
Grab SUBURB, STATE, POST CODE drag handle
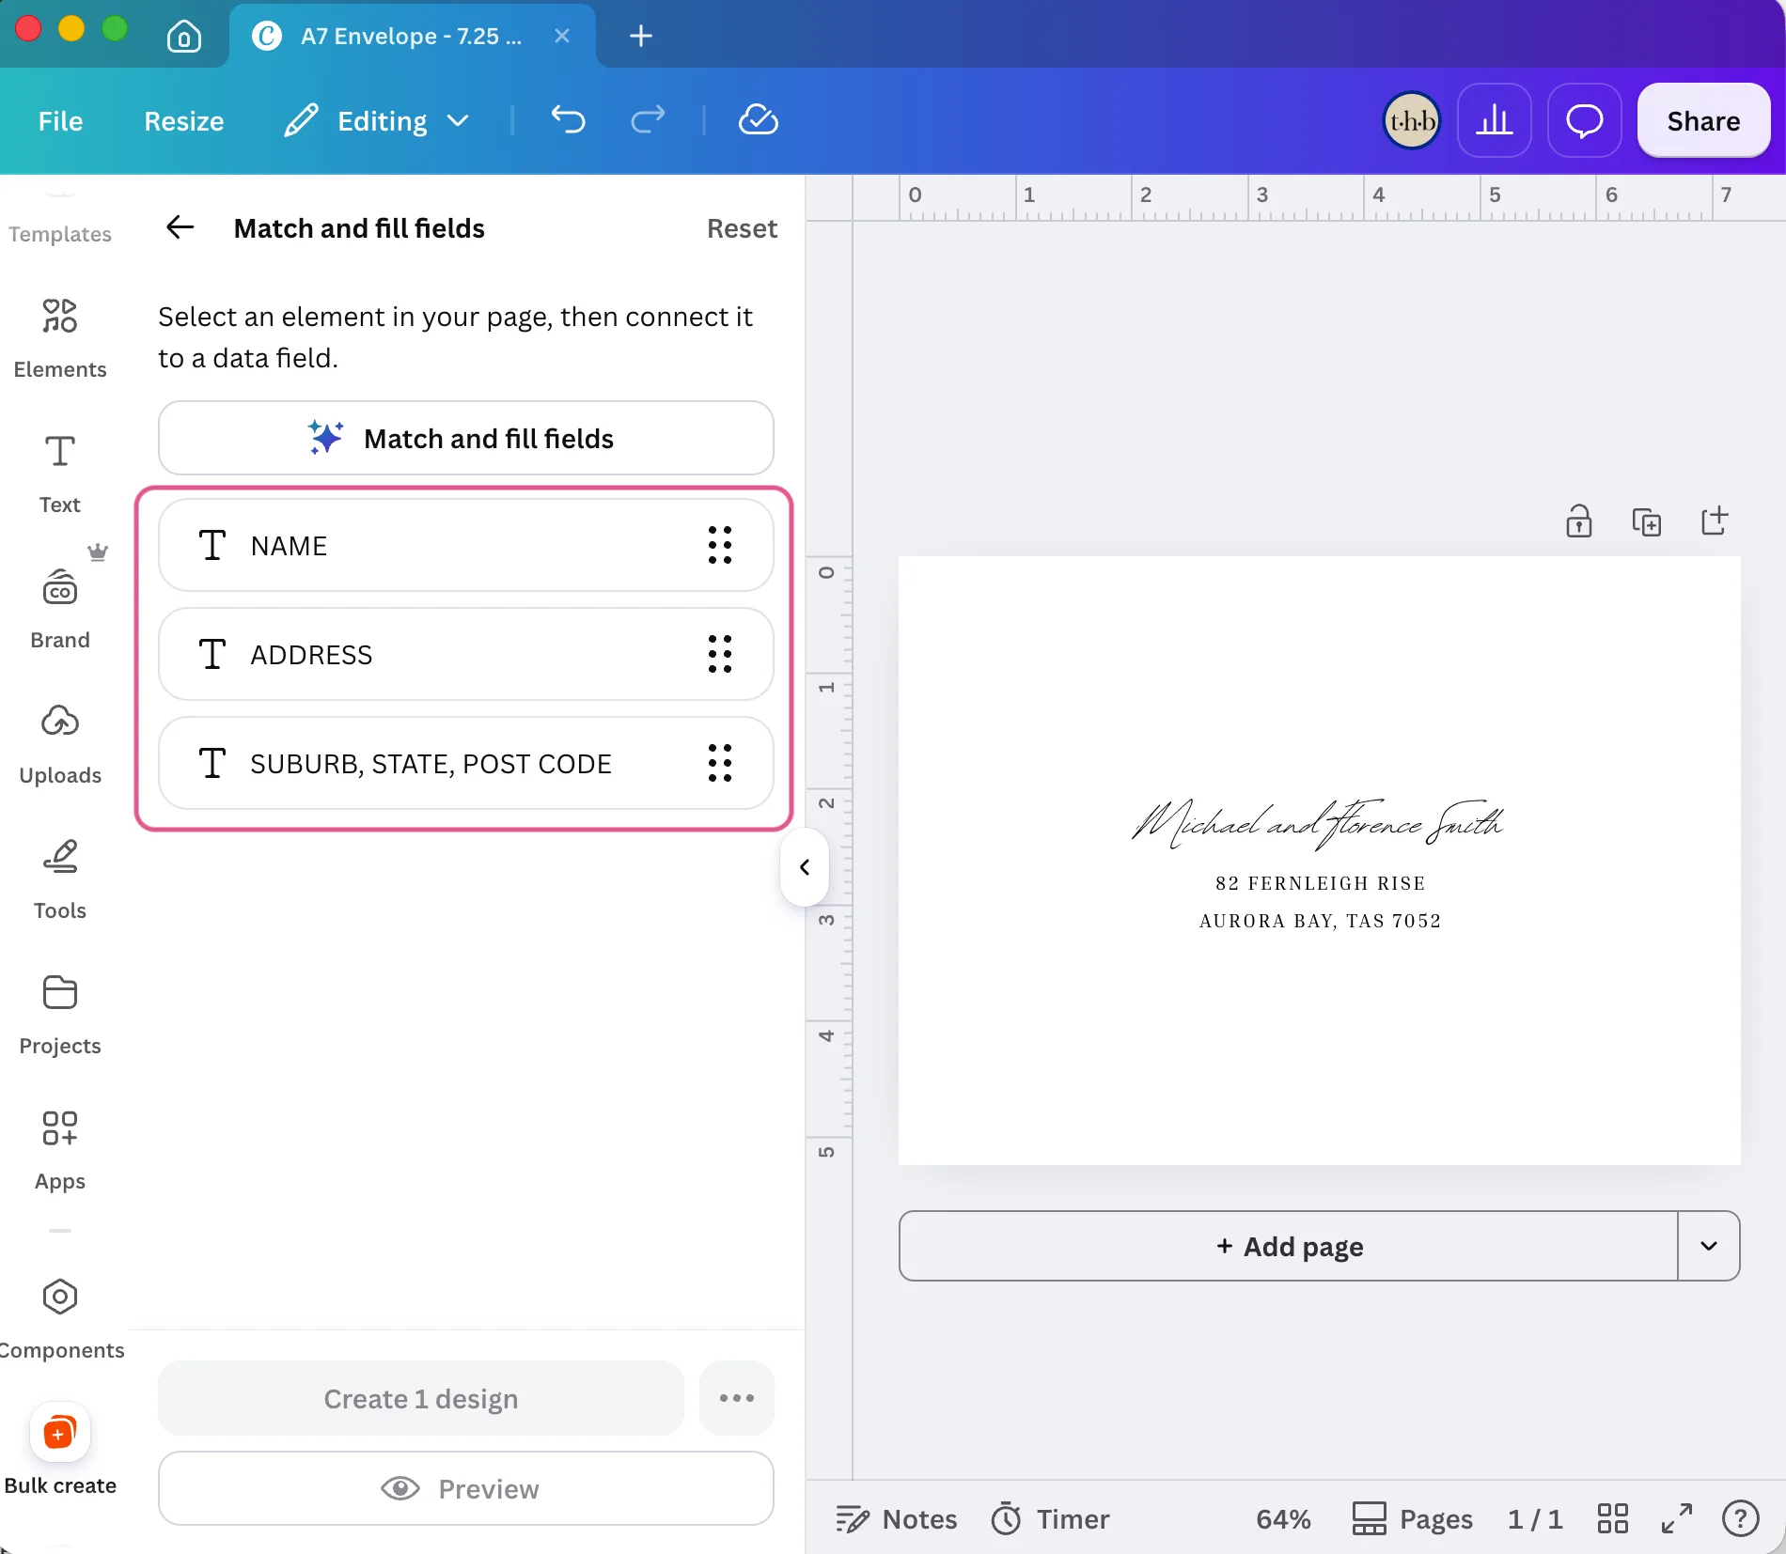(x=720, y=763)
